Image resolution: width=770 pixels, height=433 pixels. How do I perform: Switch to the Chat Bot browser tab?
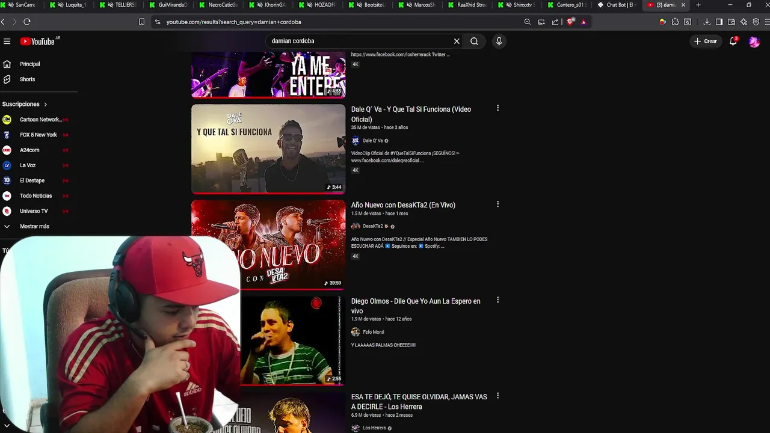point(617,5)
